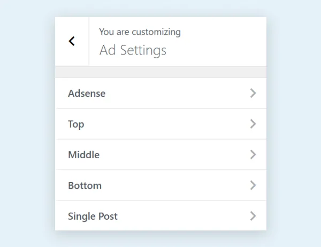Click the "You are customizing" text
The height and width of the screenshot is (247, 321).
(140, 32)
